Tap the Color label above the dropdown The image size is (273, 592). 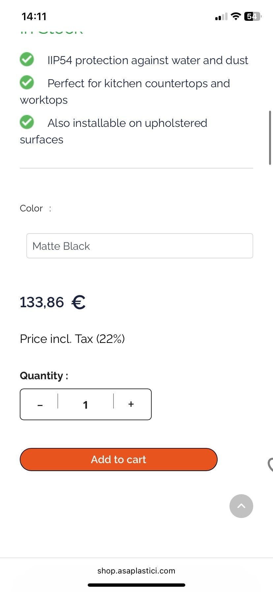pos(31,208)
